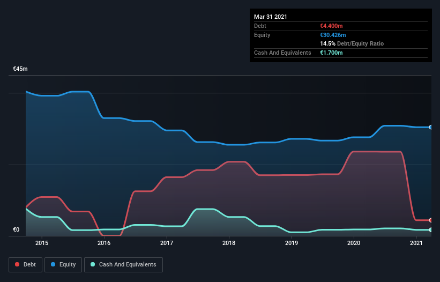440x282 pixels.
Task: Toggle the Cash And Equivalents legend button
Action: [123, 265]
